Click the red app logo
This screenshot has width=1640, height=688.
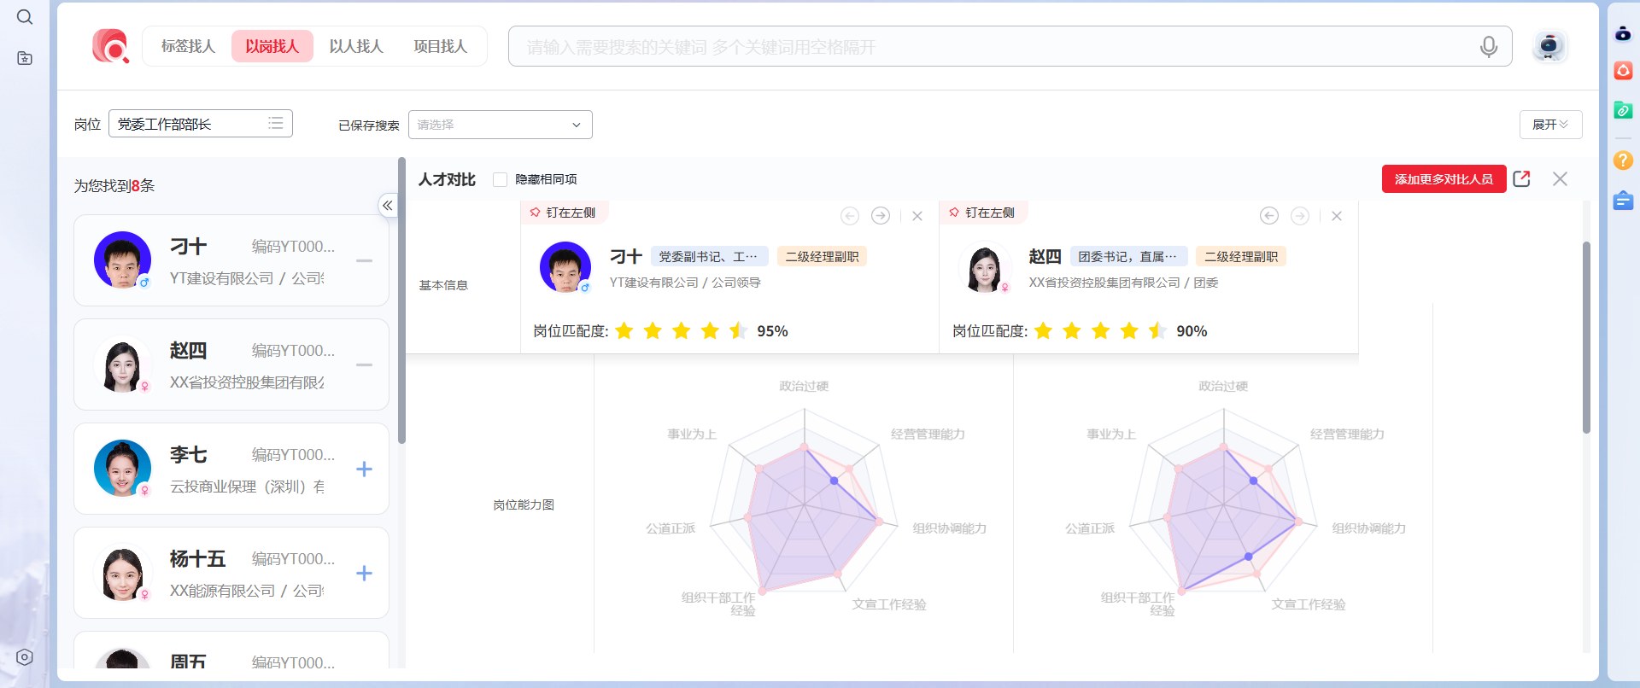111,46
